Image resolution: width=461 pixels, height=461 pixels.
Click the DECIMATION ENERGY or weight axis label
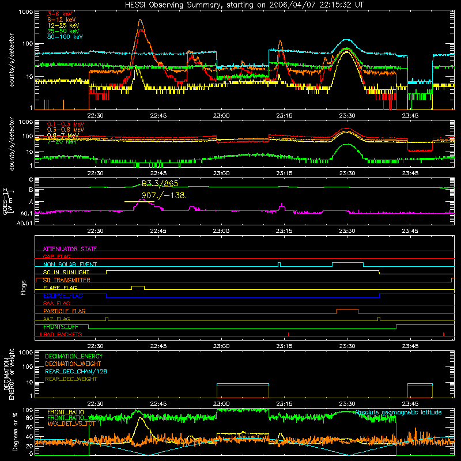pyautogui.click(x=9, y=374)
